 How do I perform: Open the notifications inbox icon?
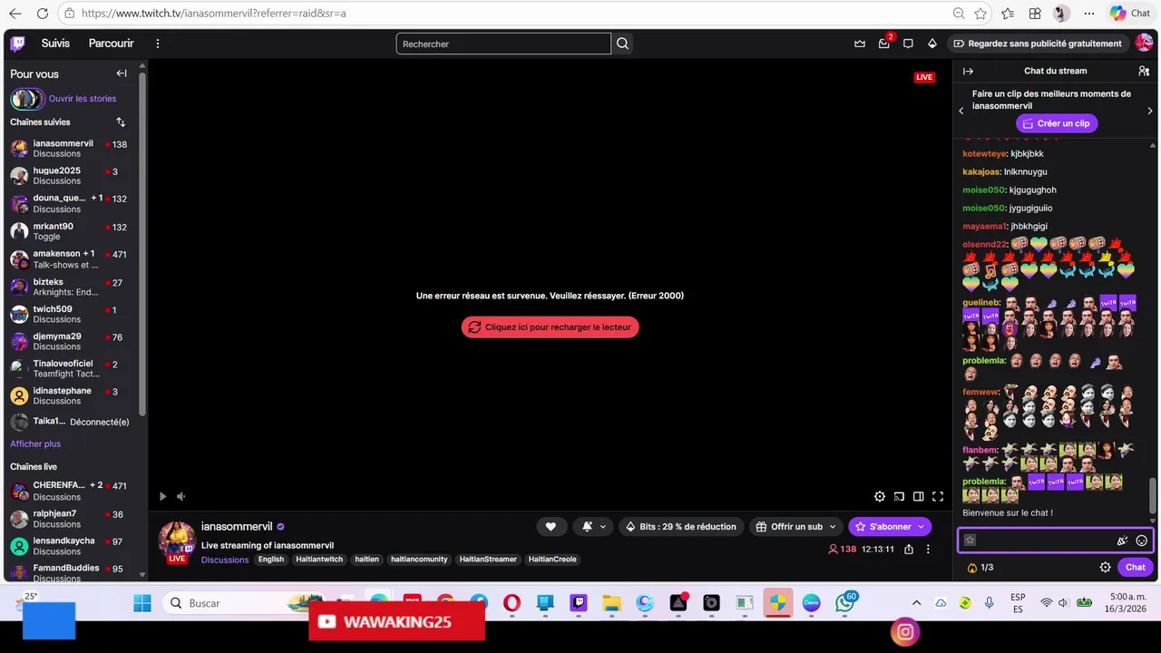point(884,44)
